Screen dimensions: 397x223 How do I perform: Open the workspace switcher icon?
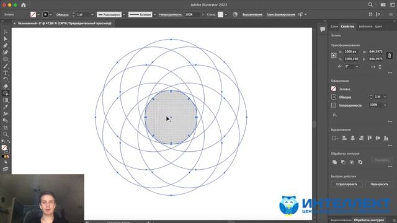[393, 5]
